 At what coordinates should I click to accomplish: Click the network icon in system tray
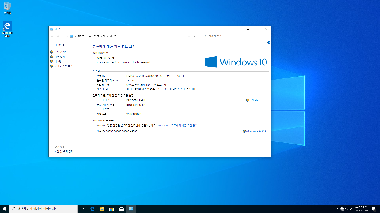pyautogui.click(x=342, y=209)
